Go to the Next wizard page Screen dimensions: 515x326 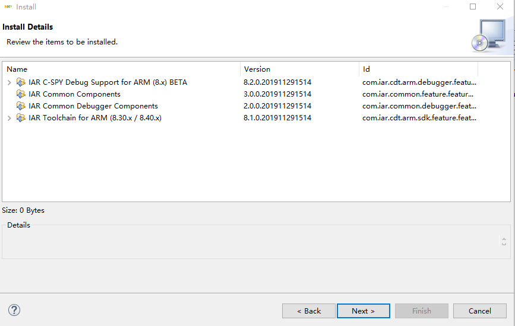363,311
